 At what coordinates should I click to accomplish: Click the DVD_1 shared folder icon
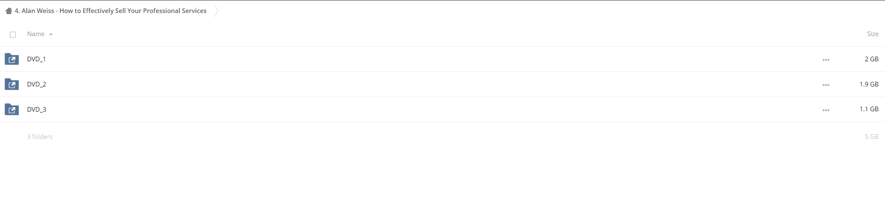tap(12, 59)
